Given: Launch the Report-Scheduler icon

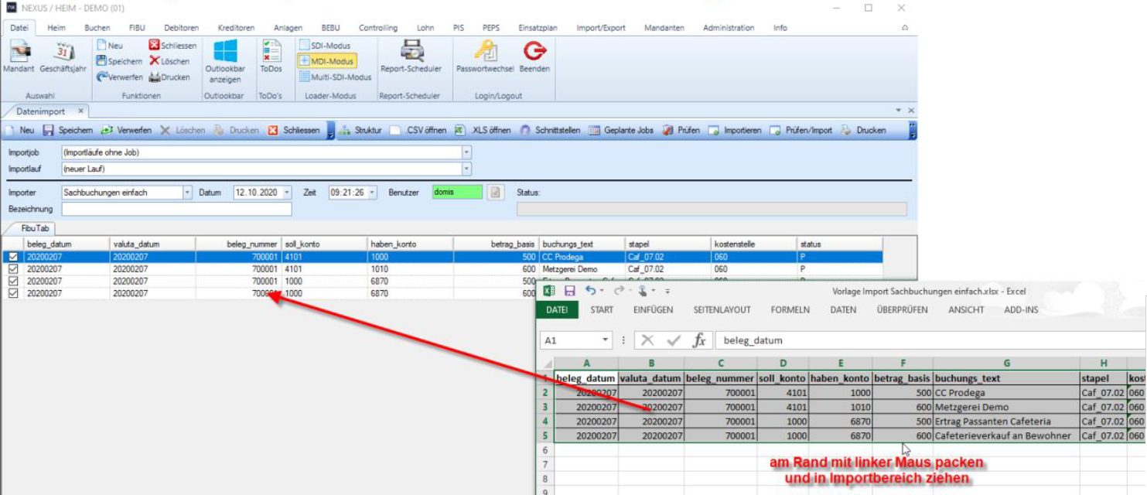Looking at the screenshot, I should [x=411, y=52].
